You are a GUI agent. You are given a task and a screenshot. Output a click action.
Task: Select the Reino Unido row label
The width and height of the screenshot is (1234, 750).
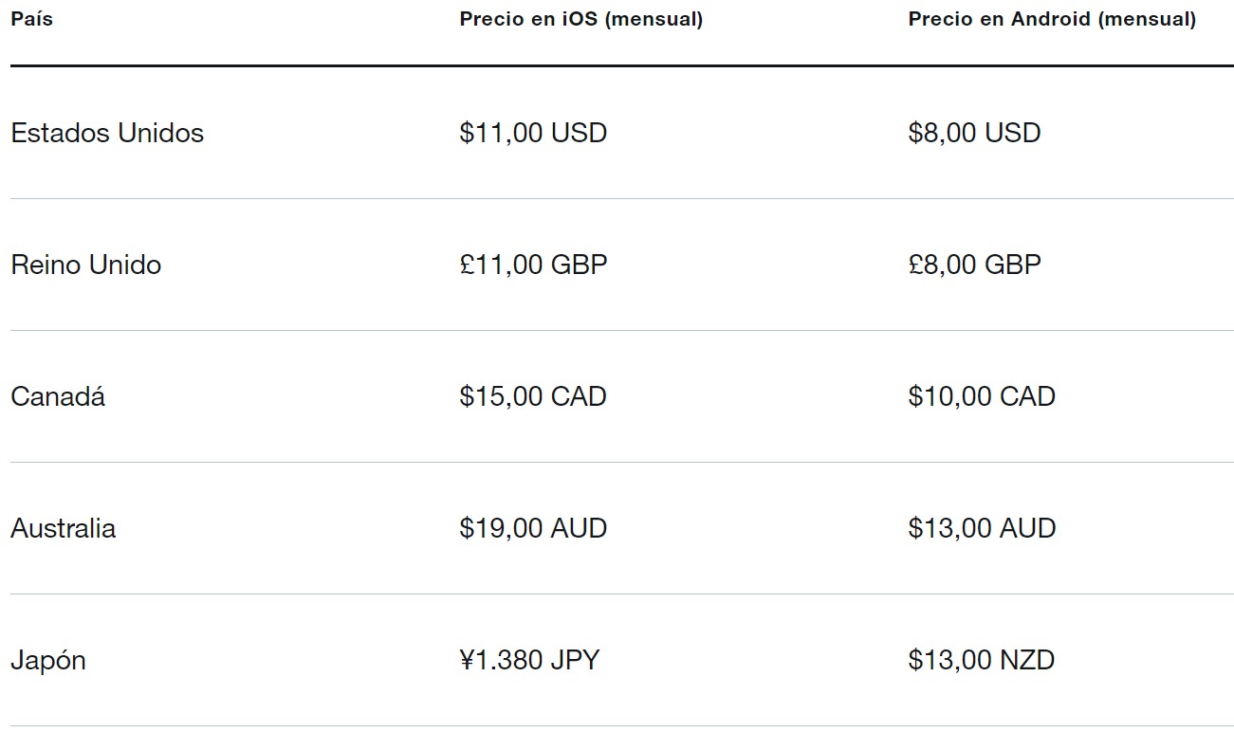(x=86, y=265)
